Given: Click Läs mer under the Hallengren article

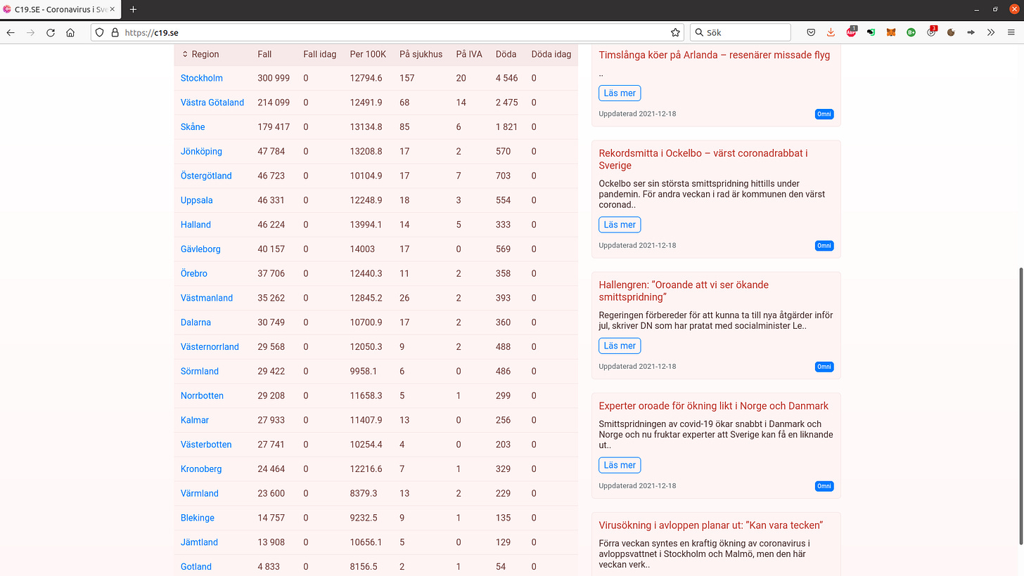Looking at the screenshot, I should 620,346.
